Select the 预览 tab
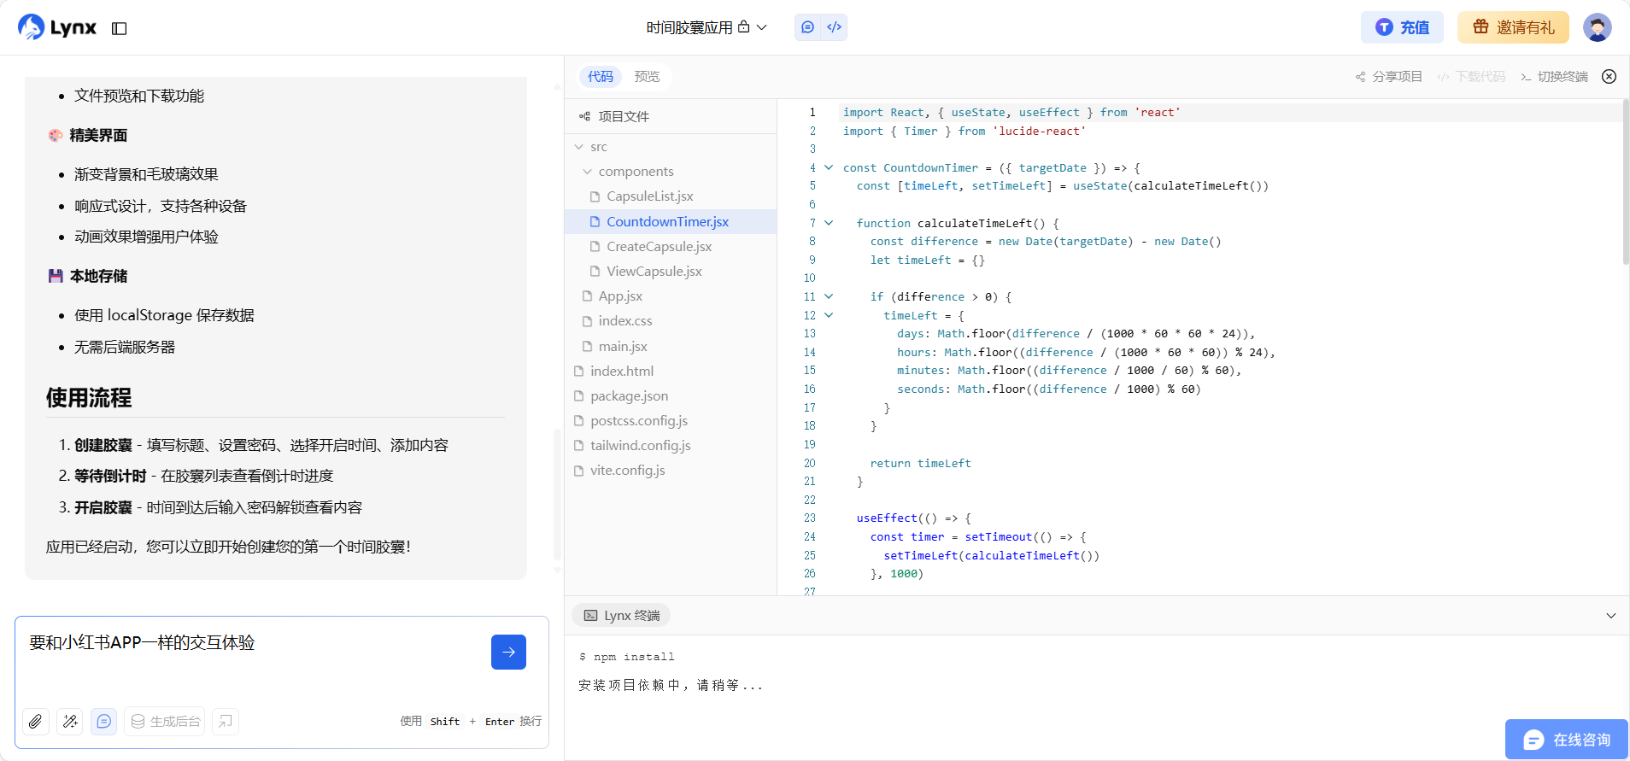Image resolution: width=1630 pixels, height=761 pixels. (x=647, y=77)
